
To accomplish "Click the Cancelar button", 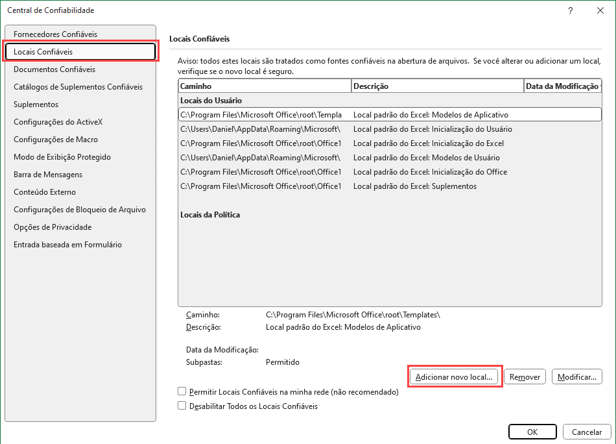I will coord(587,432).
